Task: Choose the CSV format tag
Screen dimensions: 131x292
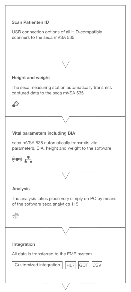Action: pos(97,265)
